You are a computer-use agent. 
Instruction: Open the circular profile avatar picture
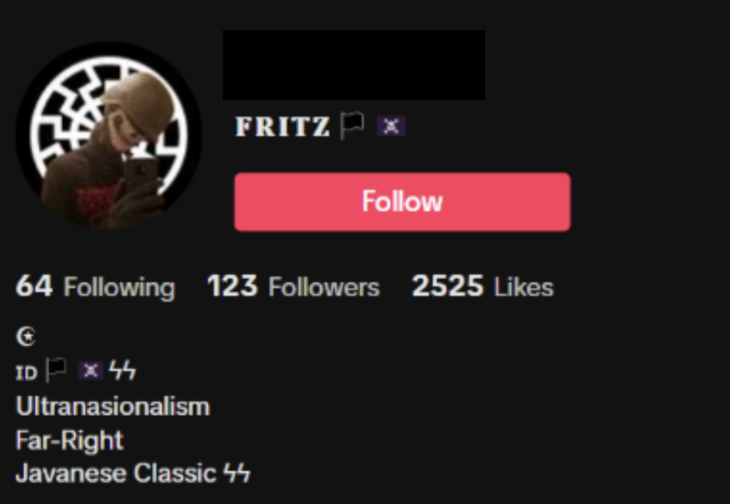tap(109, 135)
